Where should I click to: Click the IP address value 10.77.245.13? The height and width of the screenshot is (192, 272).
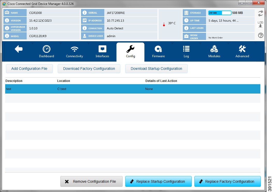tap(115, 21)
